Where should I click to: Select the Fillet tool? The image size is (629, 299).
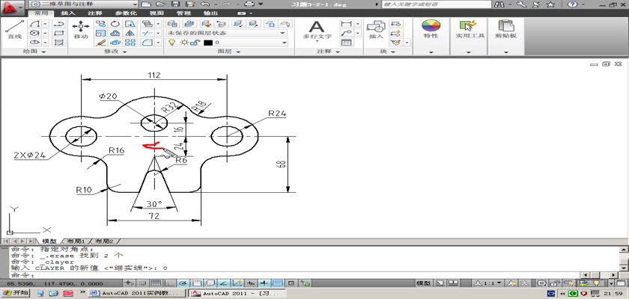tap(148, 42)
